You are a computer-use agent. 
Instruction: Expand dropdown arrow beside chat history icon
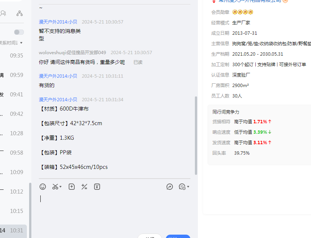(188, 187)
